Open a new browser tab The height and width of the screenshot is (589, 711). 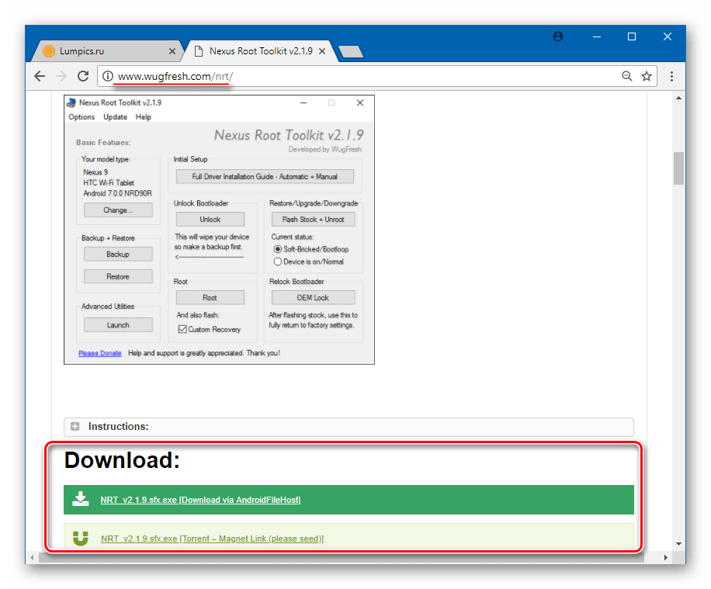pos(351,52)
